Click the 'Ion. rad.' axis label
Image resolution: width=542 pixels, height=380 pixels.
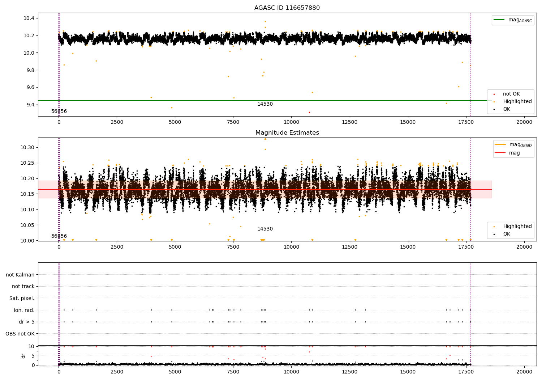point(24,310)
